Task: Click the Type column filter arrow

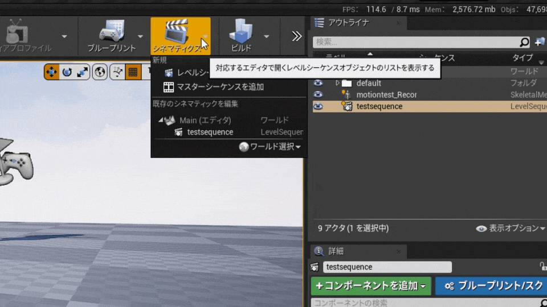Action: tap(541, 63)
